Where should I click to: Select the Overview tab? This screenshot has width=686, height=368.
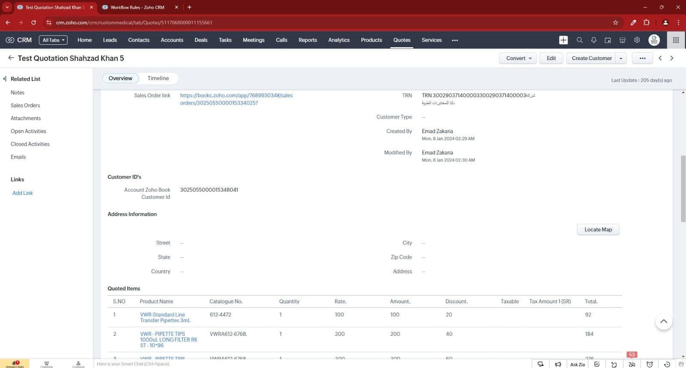pyautogui.click(x=120, y=78)
